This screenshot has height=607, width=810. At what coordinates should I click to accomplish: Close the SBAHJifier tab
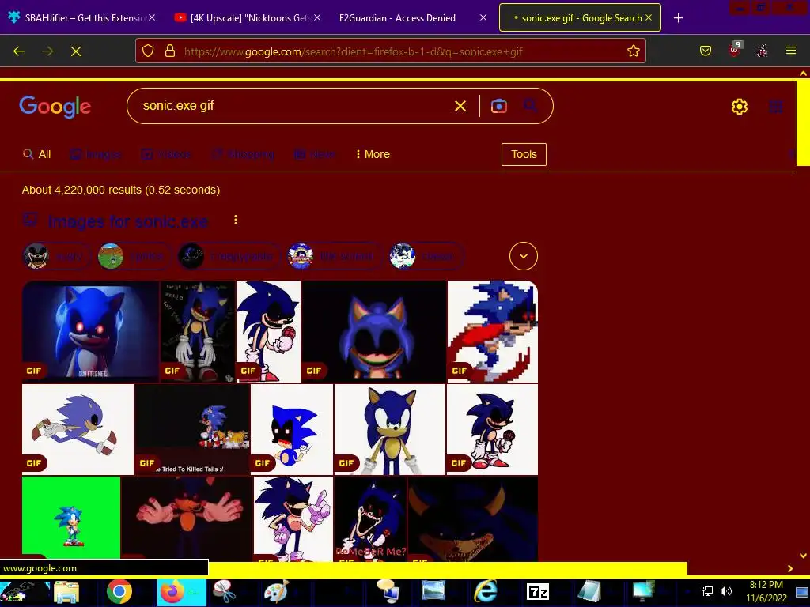(x=152, y=17)
